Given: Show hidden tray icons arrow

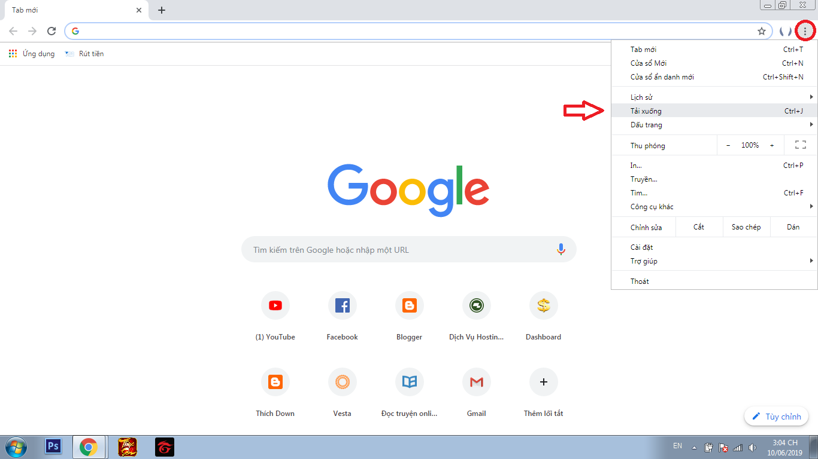Looking at the screenshot, I should coord(694,448).
